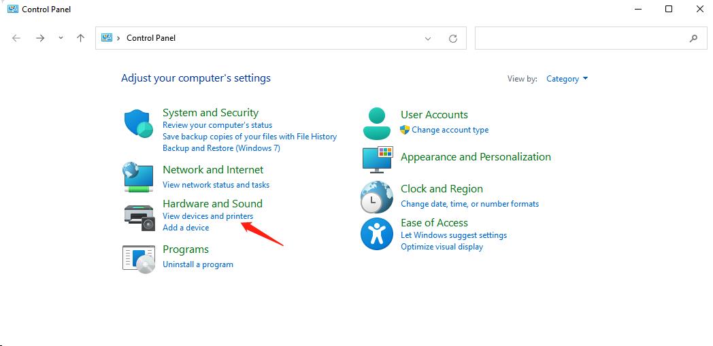This screenshot has height=346, width=713.
Task: Open recent locations dropdown arrow
Action: 61,38
